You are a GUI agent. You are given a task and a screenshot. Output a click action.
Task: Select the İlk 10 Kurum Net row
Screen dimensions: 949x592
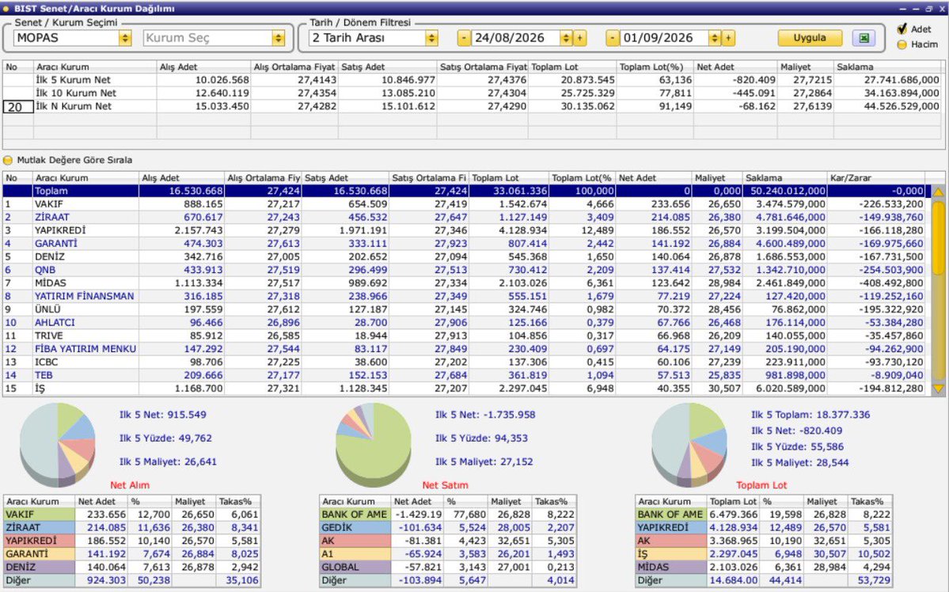[x=473, y=93]
